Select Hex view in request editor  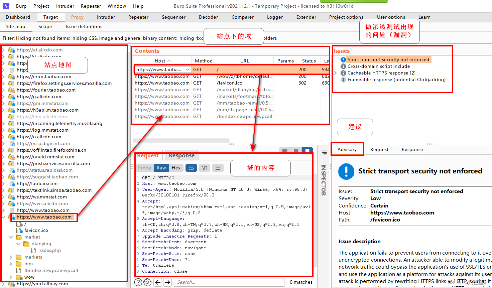pos(176,168)
